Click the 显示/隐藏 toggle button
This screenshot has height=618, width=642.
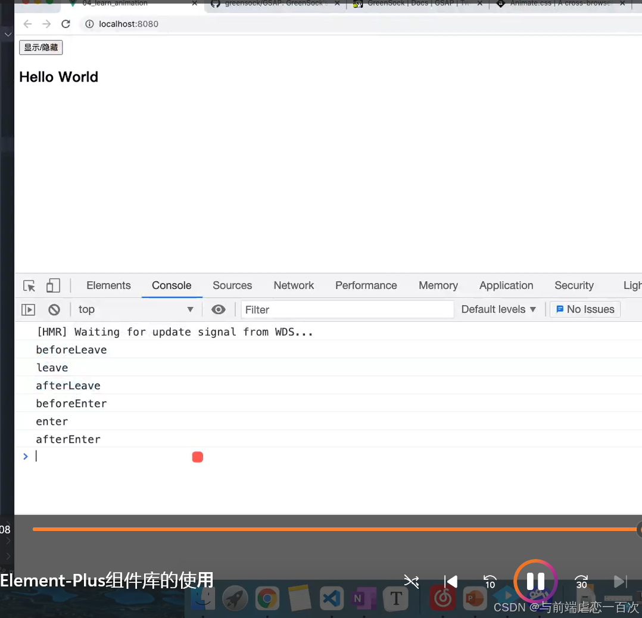point(41,48)
